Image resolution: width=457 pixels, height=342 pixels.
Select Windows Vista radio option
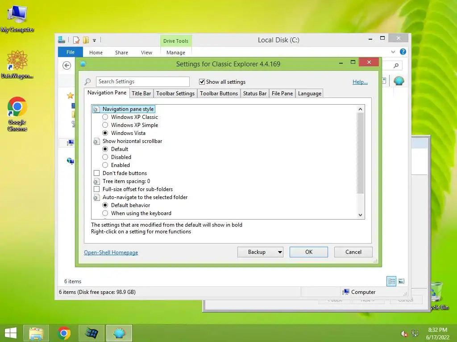(105, 133)
